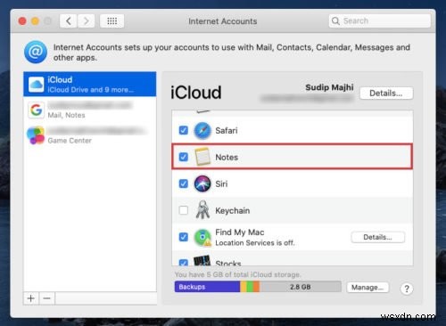Select the Google Mail, Notes account
446x326 pixels.
click(90, 110)
